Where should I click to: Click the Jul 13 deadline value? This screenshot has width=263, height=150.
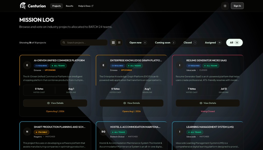tap(224, 89)
